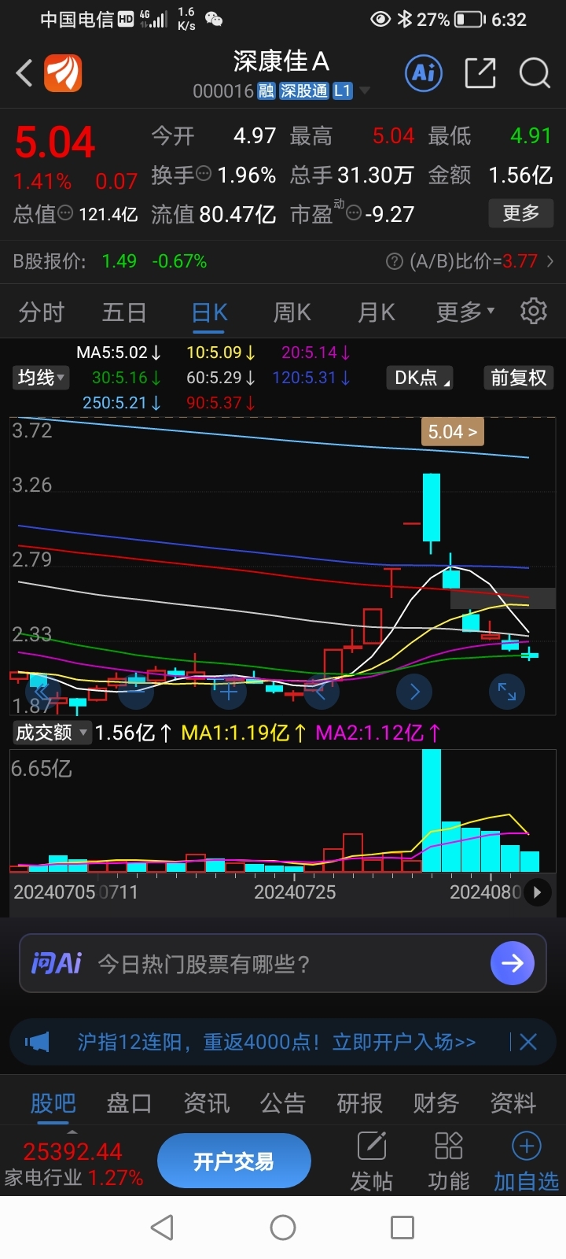
Task: Switch to 分时 tab
Action: (x=41, y=312)
